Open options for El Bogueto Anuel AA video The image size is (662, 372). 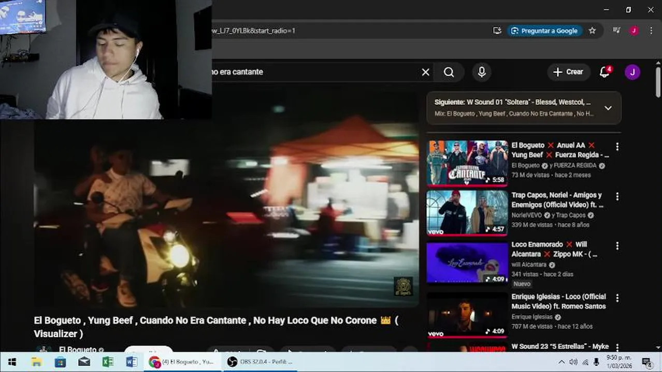617,147
